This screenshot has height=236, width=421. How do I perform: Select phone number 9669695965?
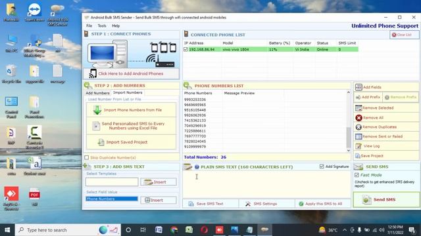coord(195,105)
